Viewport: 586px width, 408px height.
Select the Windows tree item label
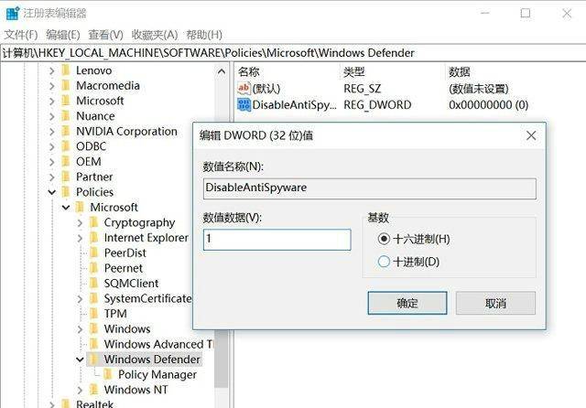point(127,328)
